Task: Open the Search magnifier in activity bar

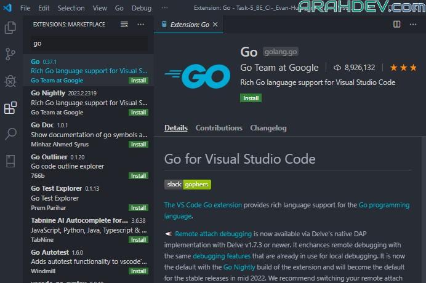Action: pos(10,134)
